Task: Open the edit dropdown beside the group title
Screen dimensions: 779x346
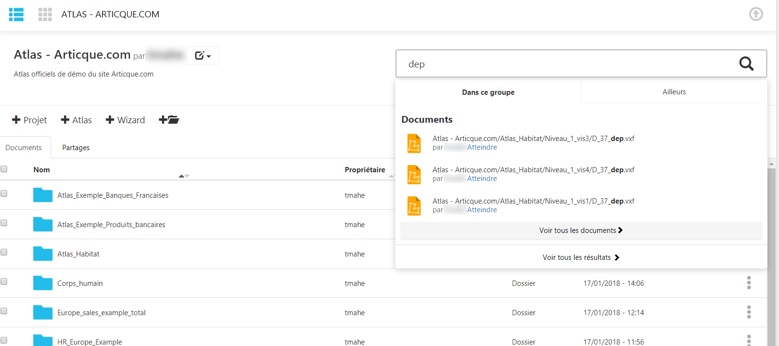Action: (203, 56)
